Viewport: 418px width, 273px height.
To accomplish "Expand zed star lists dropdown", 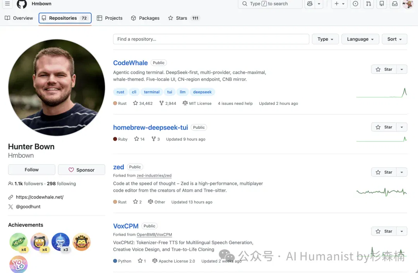I will 402,172.
